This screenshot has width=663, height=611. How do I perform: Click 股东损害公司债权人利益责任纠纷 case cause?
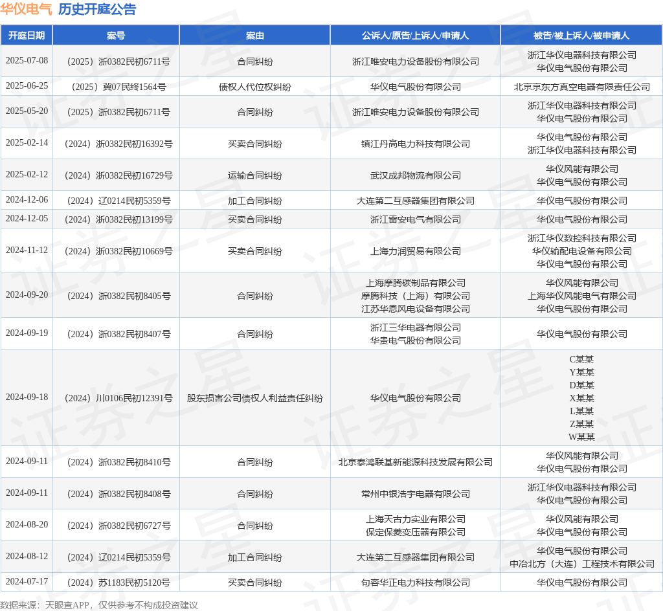255,399
